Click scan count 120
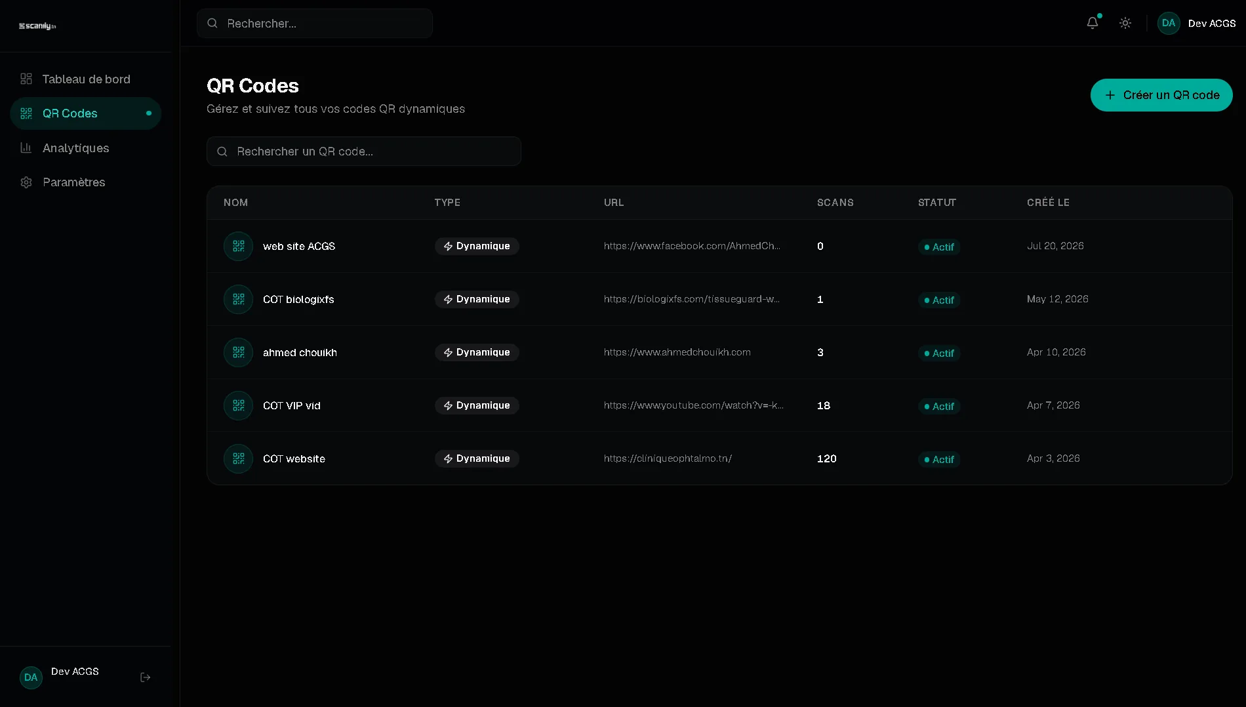Image resolution: width=1246 pixels, height=707 pixels. click(x=826, y=459)
